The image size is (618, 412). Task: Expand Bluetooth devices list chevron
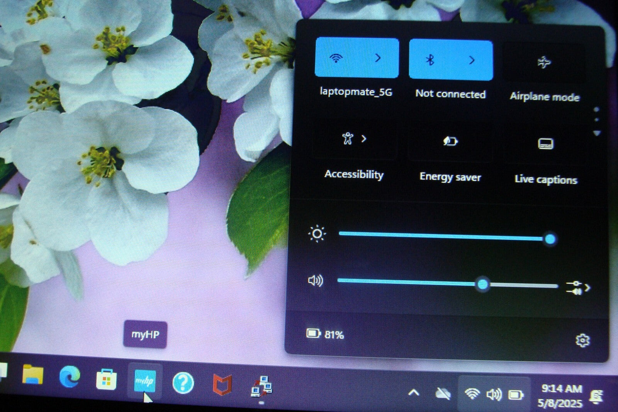pyautogui.click(x=472, y=60)
